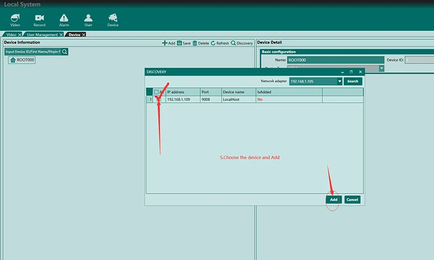This screenshot has height=260, width=434.
Task: Minimize the Discovery dialog
Action: tap(343, 72)
